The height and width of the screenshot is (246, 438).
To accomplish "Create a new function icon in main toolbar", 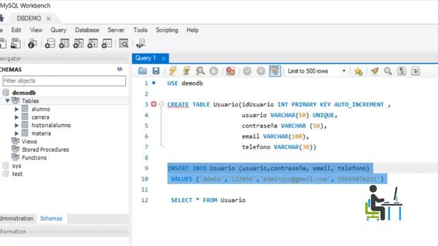I will point(107,44).
